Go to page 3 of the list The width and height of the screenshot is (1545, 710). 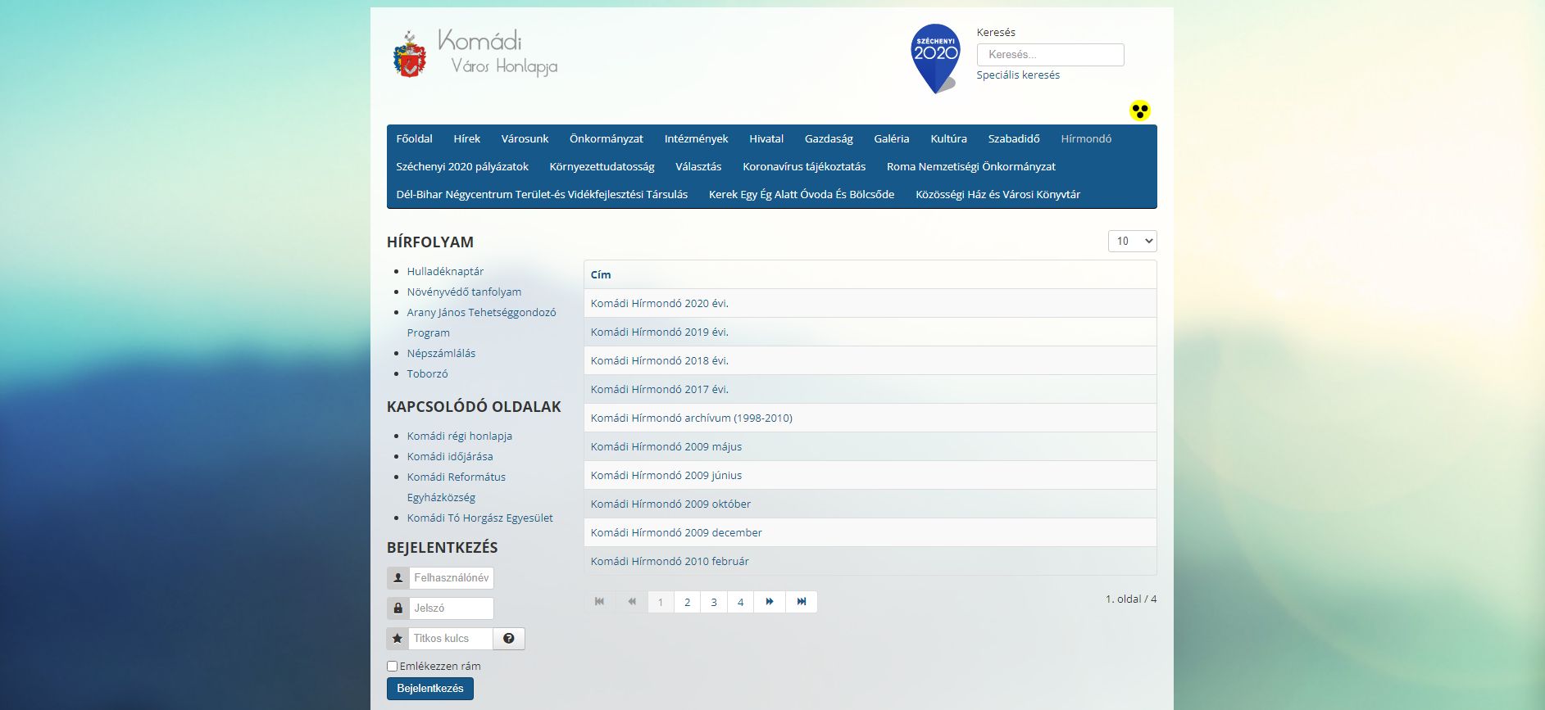pos(714,602)
